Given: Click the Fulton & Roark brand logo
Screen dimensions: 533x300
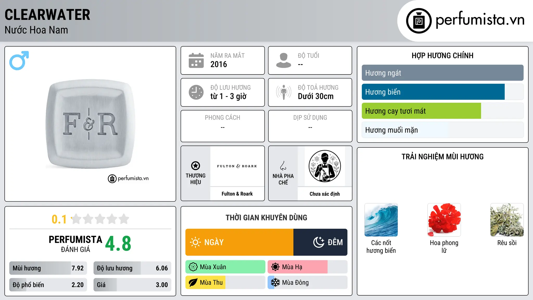Looking at the screenshot, I should [237, 166].
